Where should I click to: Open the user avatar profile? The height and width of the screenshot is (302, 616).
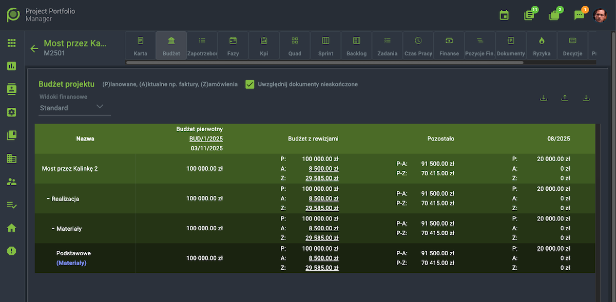coord(600,15)
